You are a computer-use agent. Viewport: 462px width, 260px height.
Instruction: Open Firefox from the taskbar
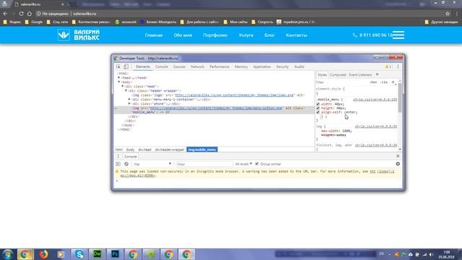43,254
